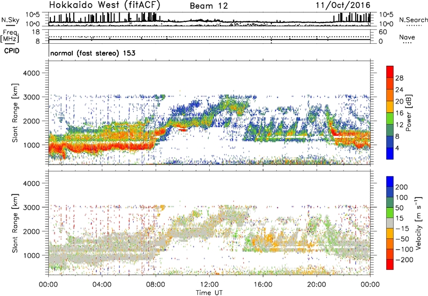Click the 10^5 label beside N.Search

click(x=386, y=14)
